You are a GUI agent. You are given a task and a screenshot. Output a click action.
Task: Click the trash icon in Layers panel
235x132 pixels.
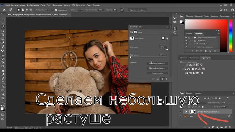tap(230, 127)
